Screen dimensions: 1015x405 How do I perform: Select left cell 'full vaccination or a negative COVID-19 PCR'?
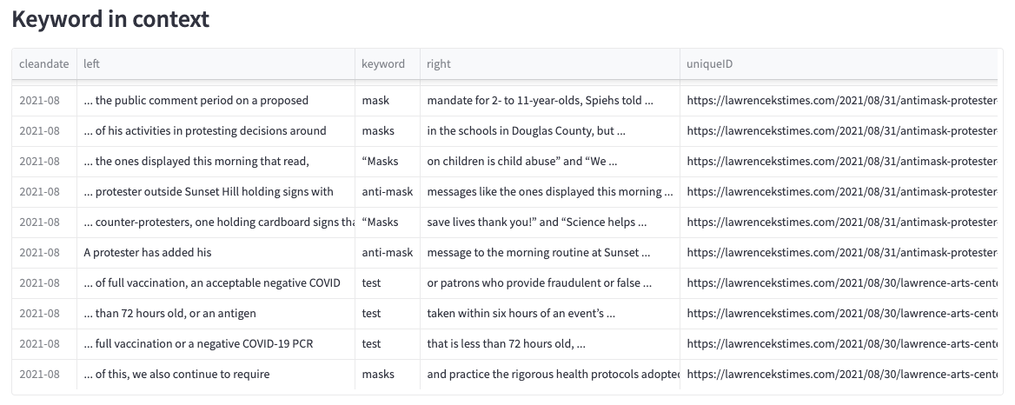216,343
